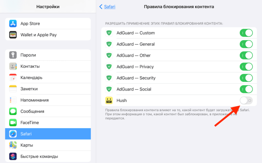Click the Пароли key icon

13,55
